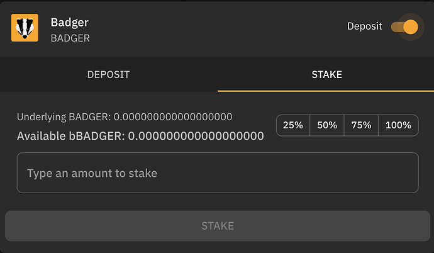The width and height of the screenshot is (434, 253).
Task: Click the yellow underline below the STAKE tab
Action: coord(325,91)
